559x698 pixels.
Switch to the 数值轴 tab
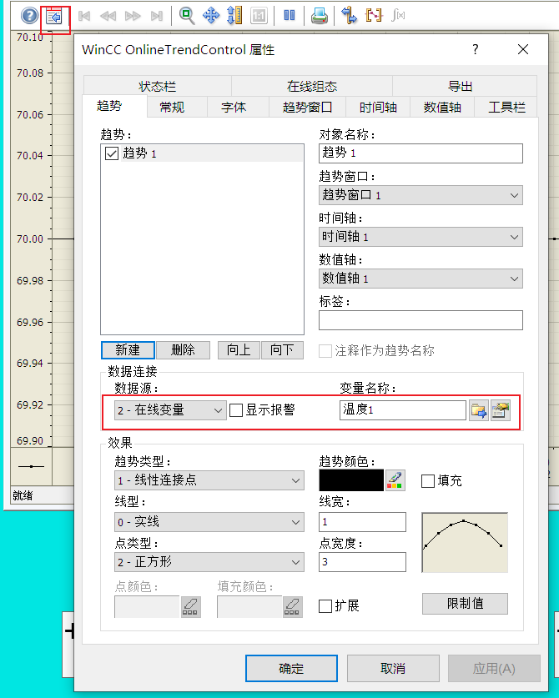(442, 108)
